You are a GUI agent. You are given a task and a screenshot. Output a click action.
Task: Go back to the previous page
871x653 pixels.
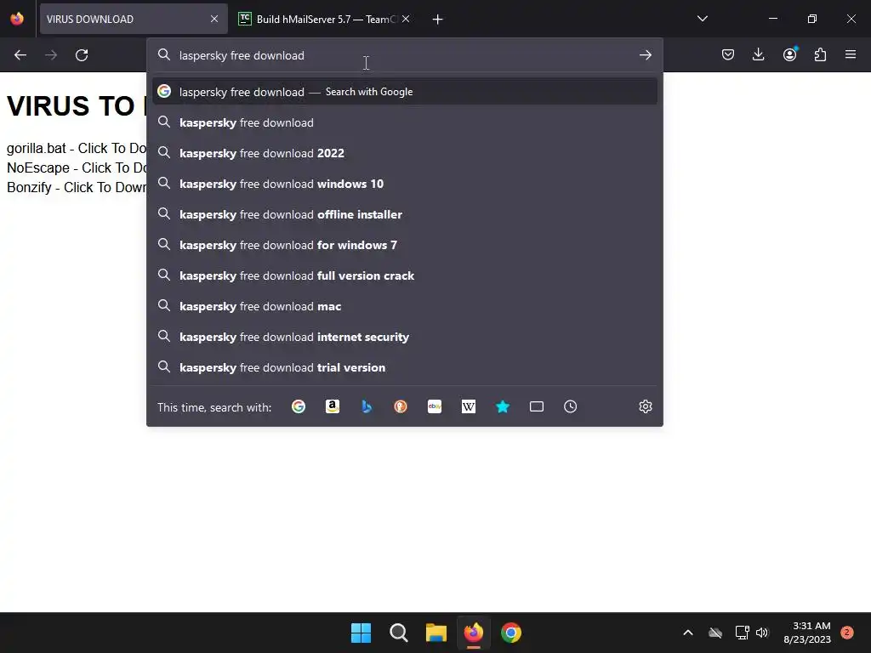tap(20, 55)
